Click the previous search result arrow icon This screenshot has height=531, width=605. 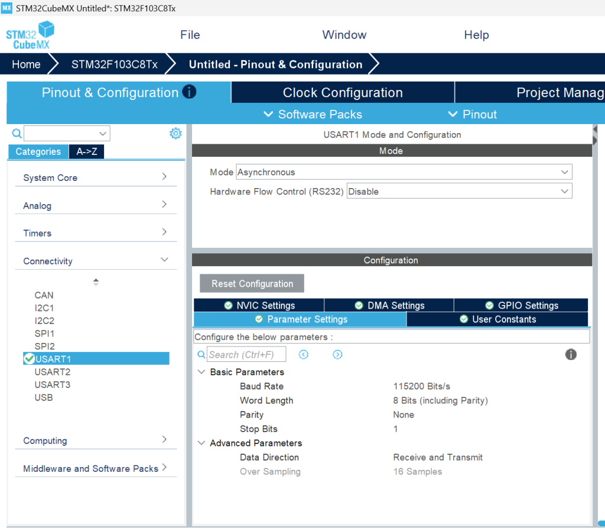pos(304,355)
